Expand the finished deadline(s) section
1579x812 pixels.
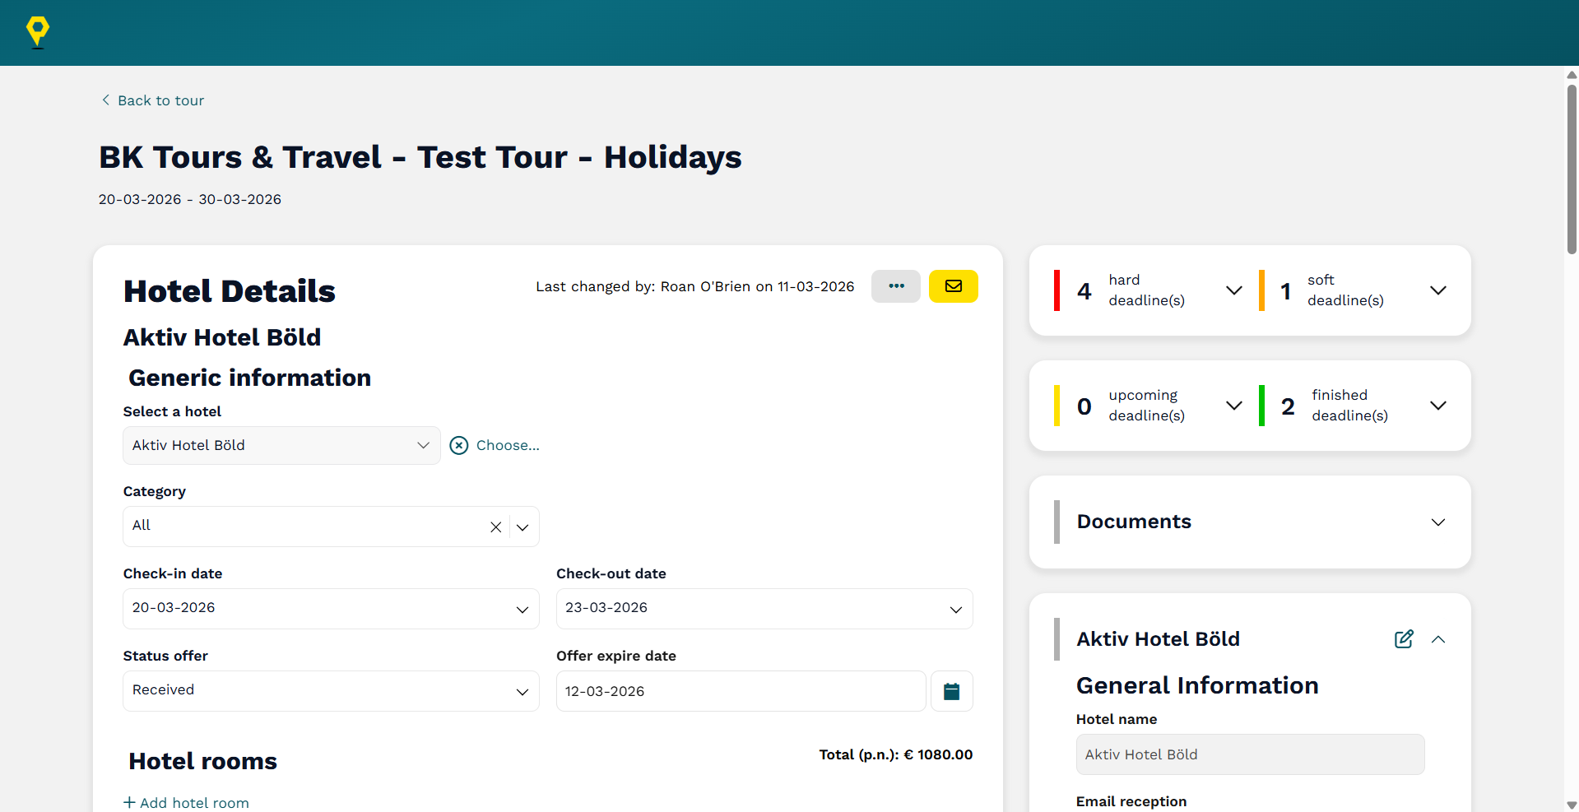point(1438,406)
